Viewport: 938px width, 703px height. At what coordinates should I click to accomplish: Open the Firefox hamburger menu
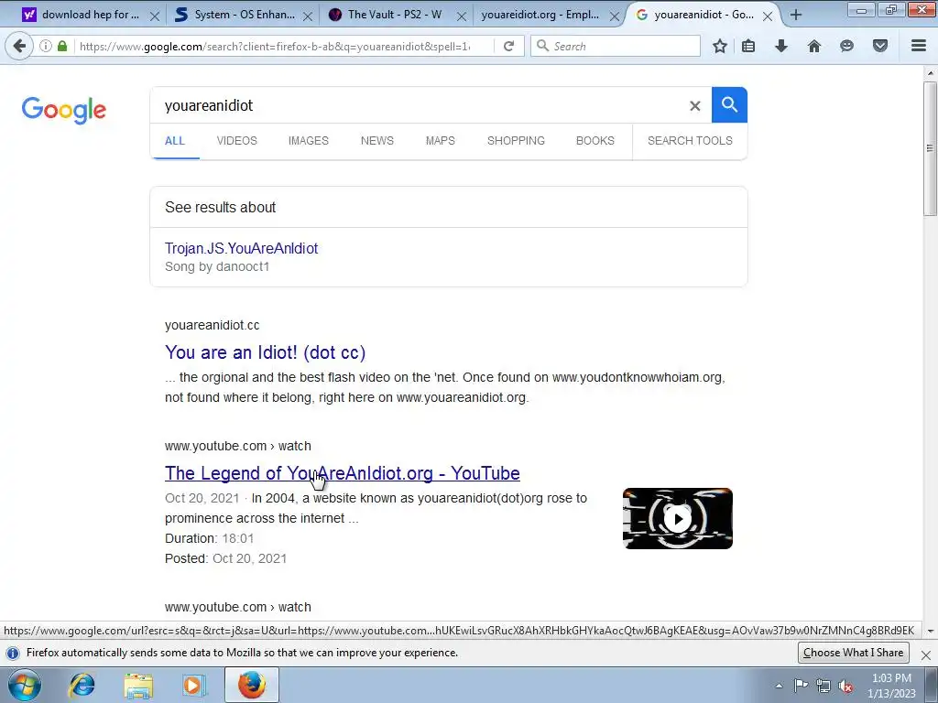pos(919,46)
